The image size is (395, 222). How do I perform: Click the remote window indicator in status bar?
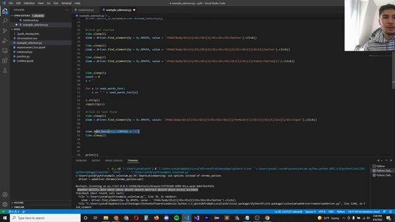(3, 212)
